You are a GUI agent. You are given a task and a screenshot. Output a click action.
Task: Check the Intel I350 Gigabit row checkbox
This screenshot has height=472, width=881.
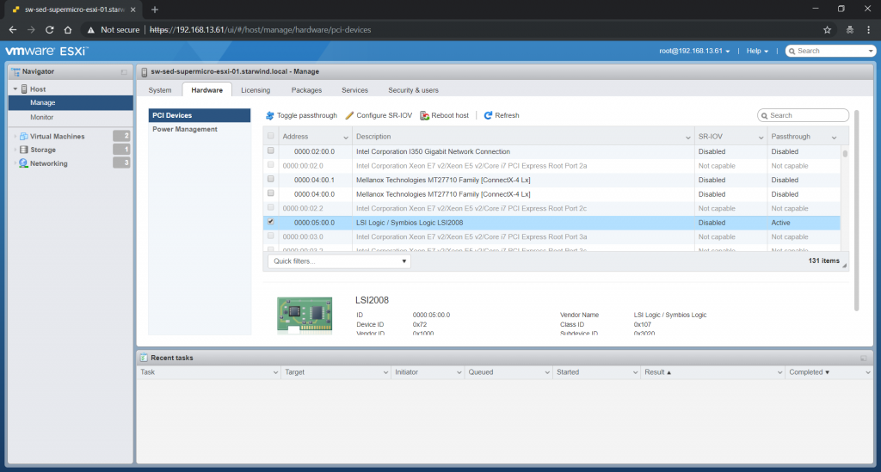(271, 151)
